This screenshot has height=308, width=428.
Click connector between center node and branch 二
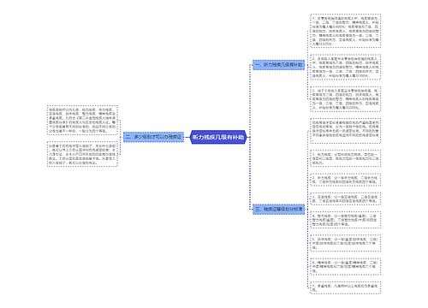(x=187, y=137)
